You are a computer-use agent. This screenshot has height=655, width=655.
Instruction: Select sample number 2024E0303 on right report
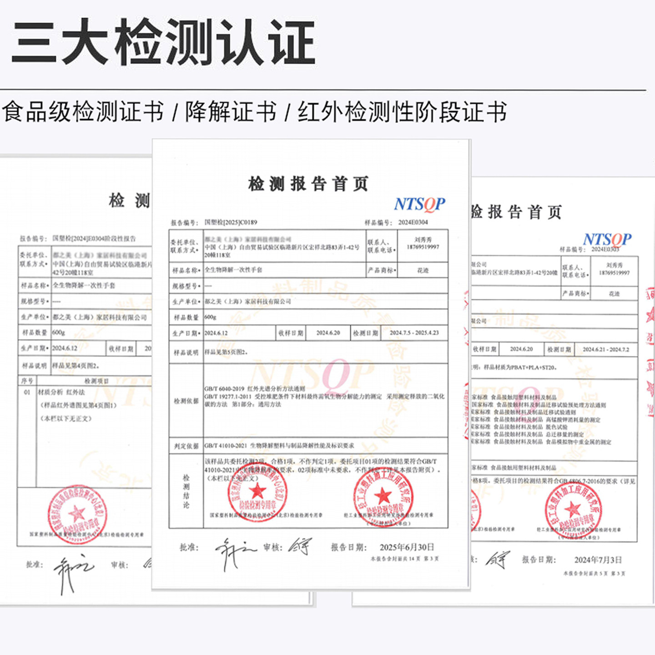[x=605, y=249]
